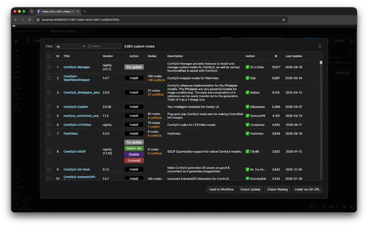Sort by the Author column header

250,56
